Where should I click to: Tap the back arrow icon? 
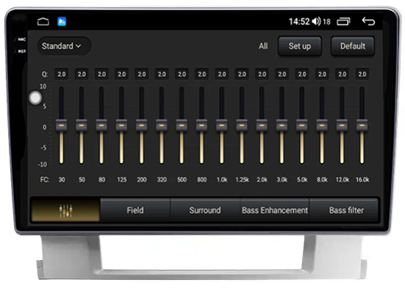(x=368, y=21)
